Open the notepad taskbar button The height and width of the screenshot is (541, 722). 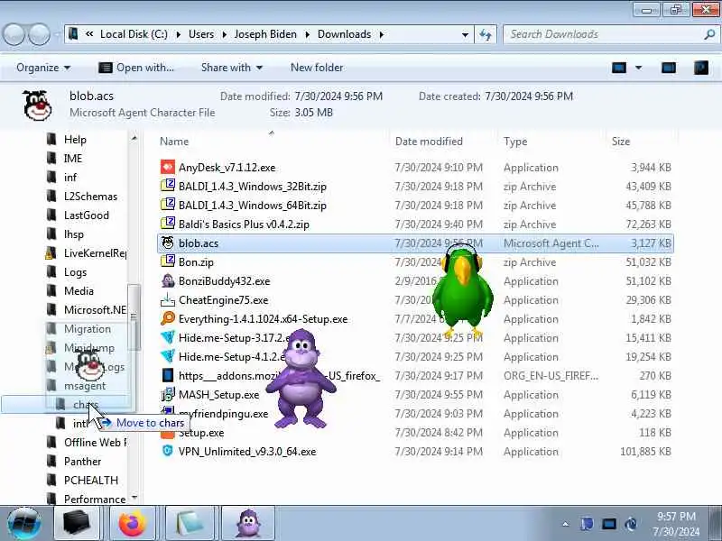tap(189, 524)
